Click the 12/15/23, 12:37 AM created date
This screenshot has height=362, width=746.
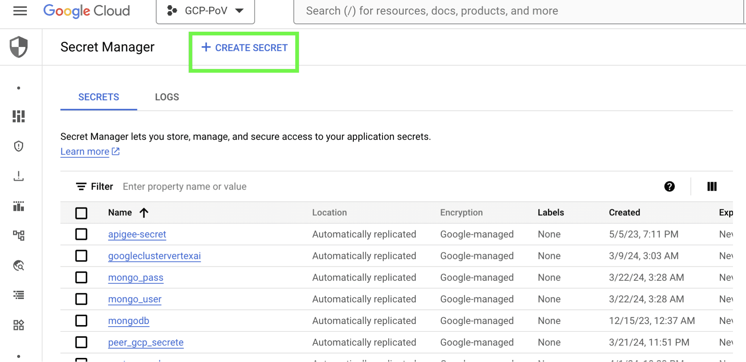[x=652, y=321]
